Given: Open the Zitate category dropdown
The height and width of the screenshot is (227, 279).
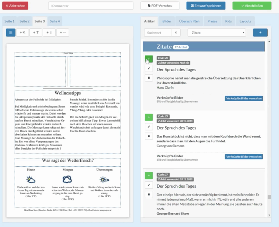Looking at the screenshot, I should [x=216, y=32].
